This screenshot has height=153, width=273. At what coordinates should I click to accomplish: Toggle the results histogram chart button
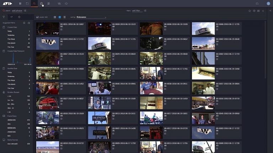(x=37, y=17)
